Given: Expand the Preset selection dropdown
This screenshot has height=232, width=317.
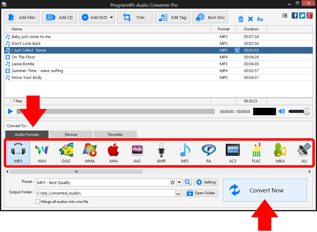Looking at the screenshot, I should (179, 182).
